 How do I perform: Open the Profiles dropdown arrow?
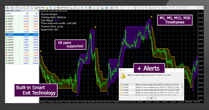14,8
